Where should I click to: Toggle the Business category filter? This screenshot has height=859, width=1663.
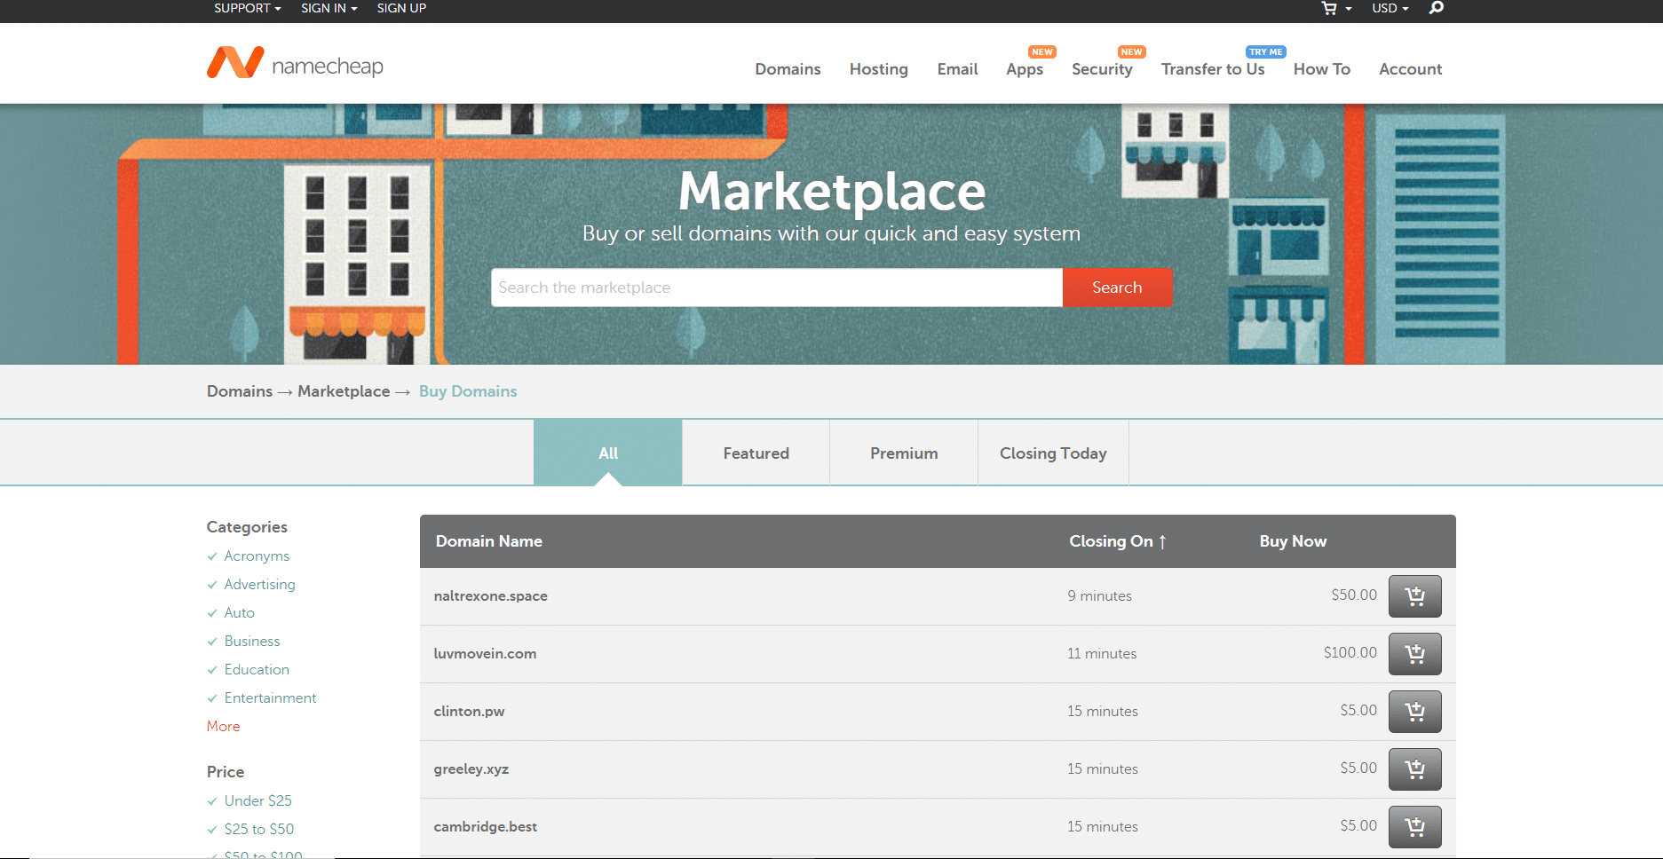click(243, 642)
